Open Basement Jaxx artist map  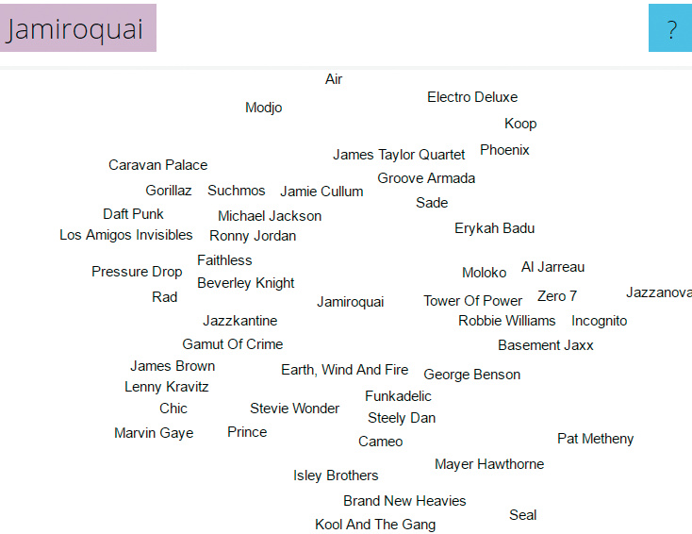pyautogui.click(x=546, y=345)
